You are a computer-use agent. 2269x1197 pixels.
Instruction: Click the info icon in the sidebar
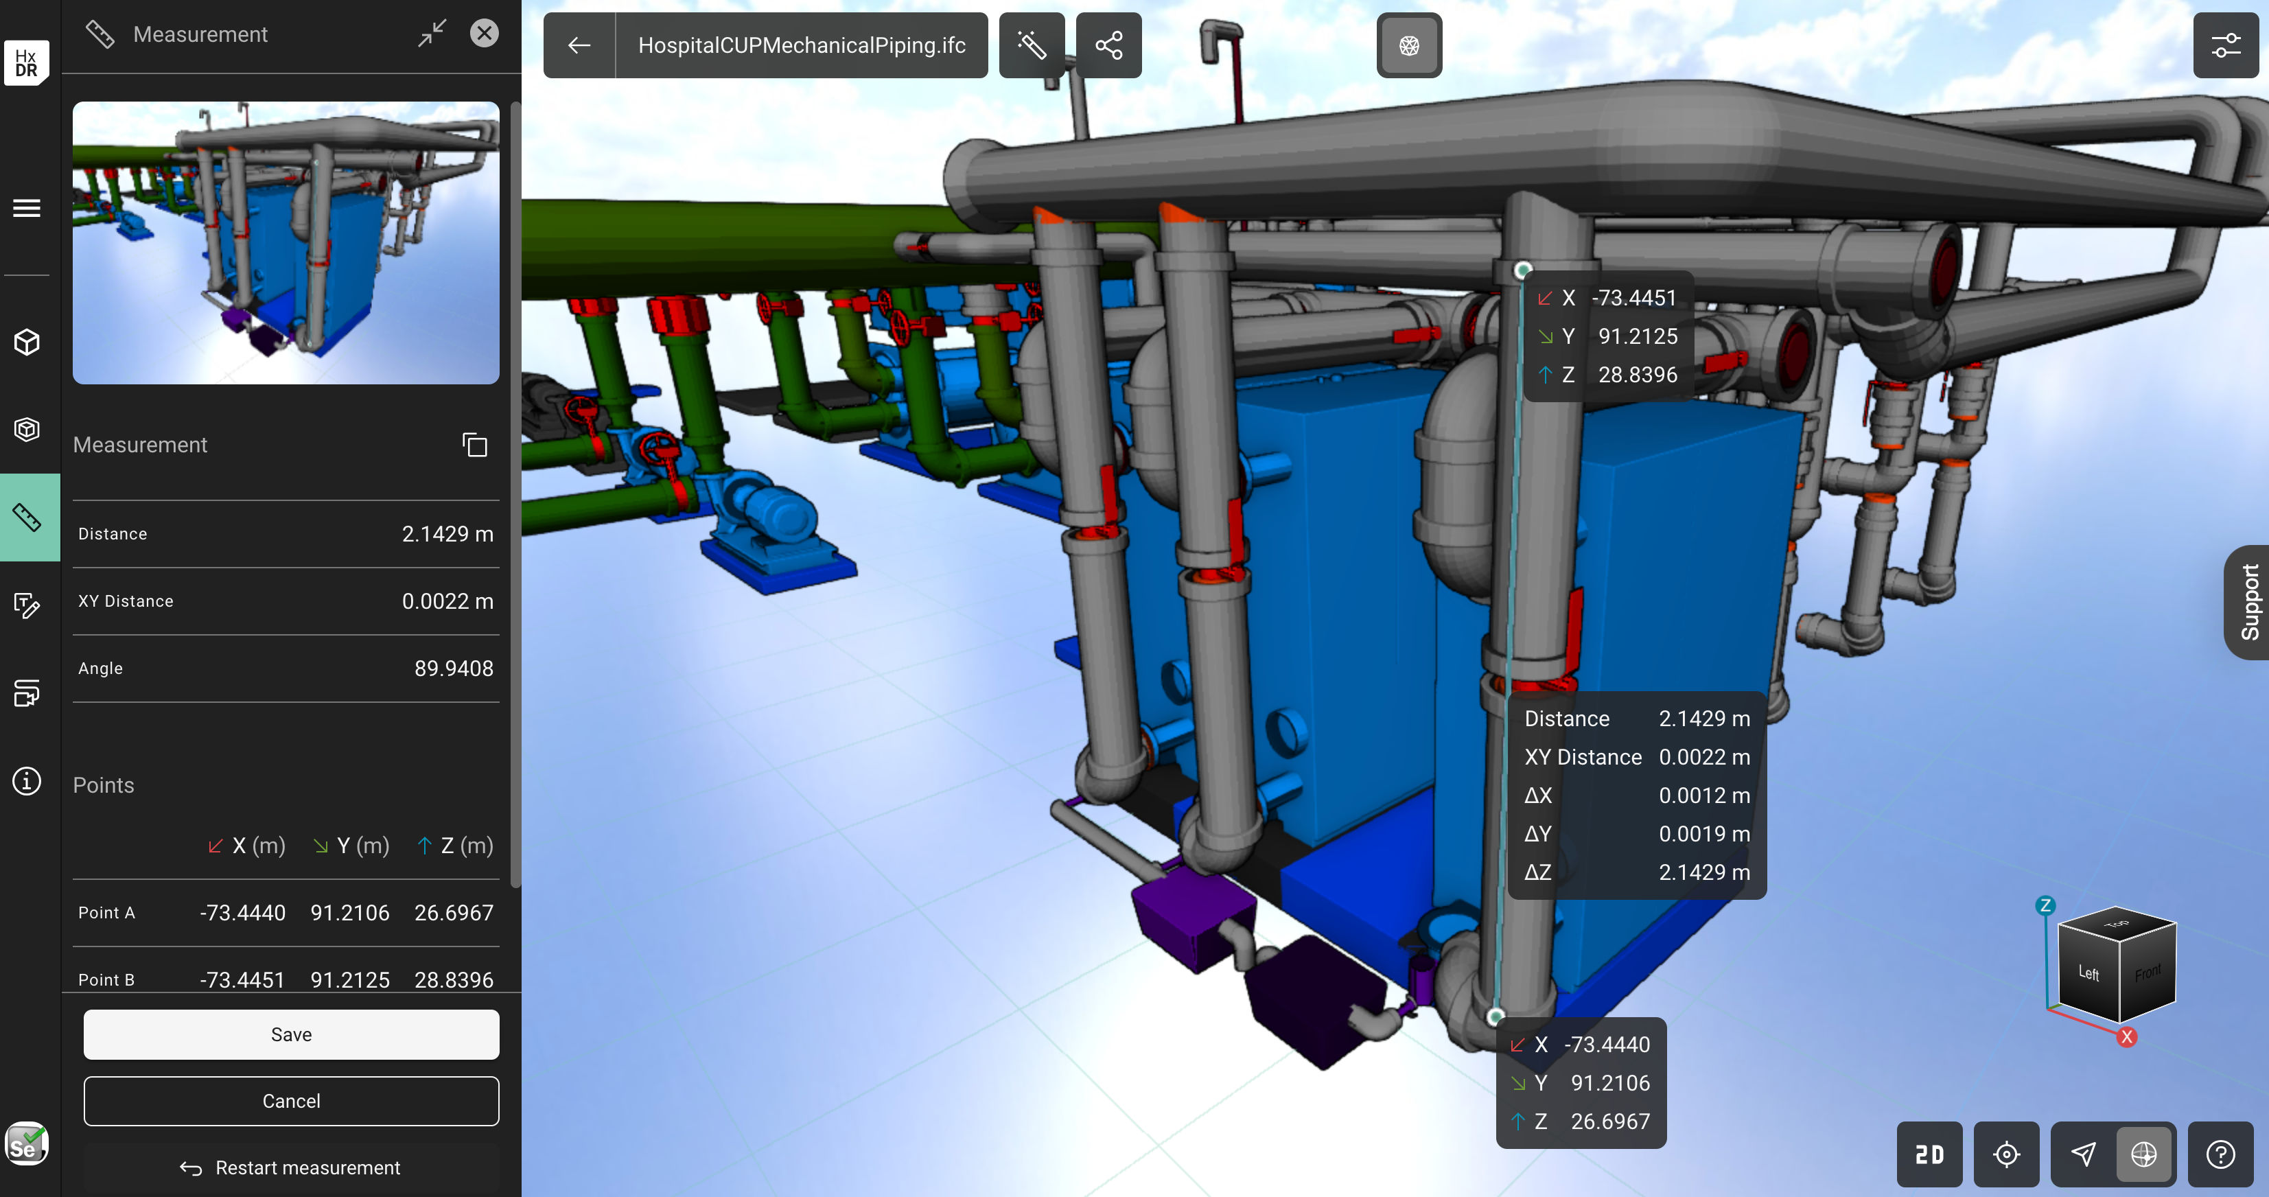27,781
